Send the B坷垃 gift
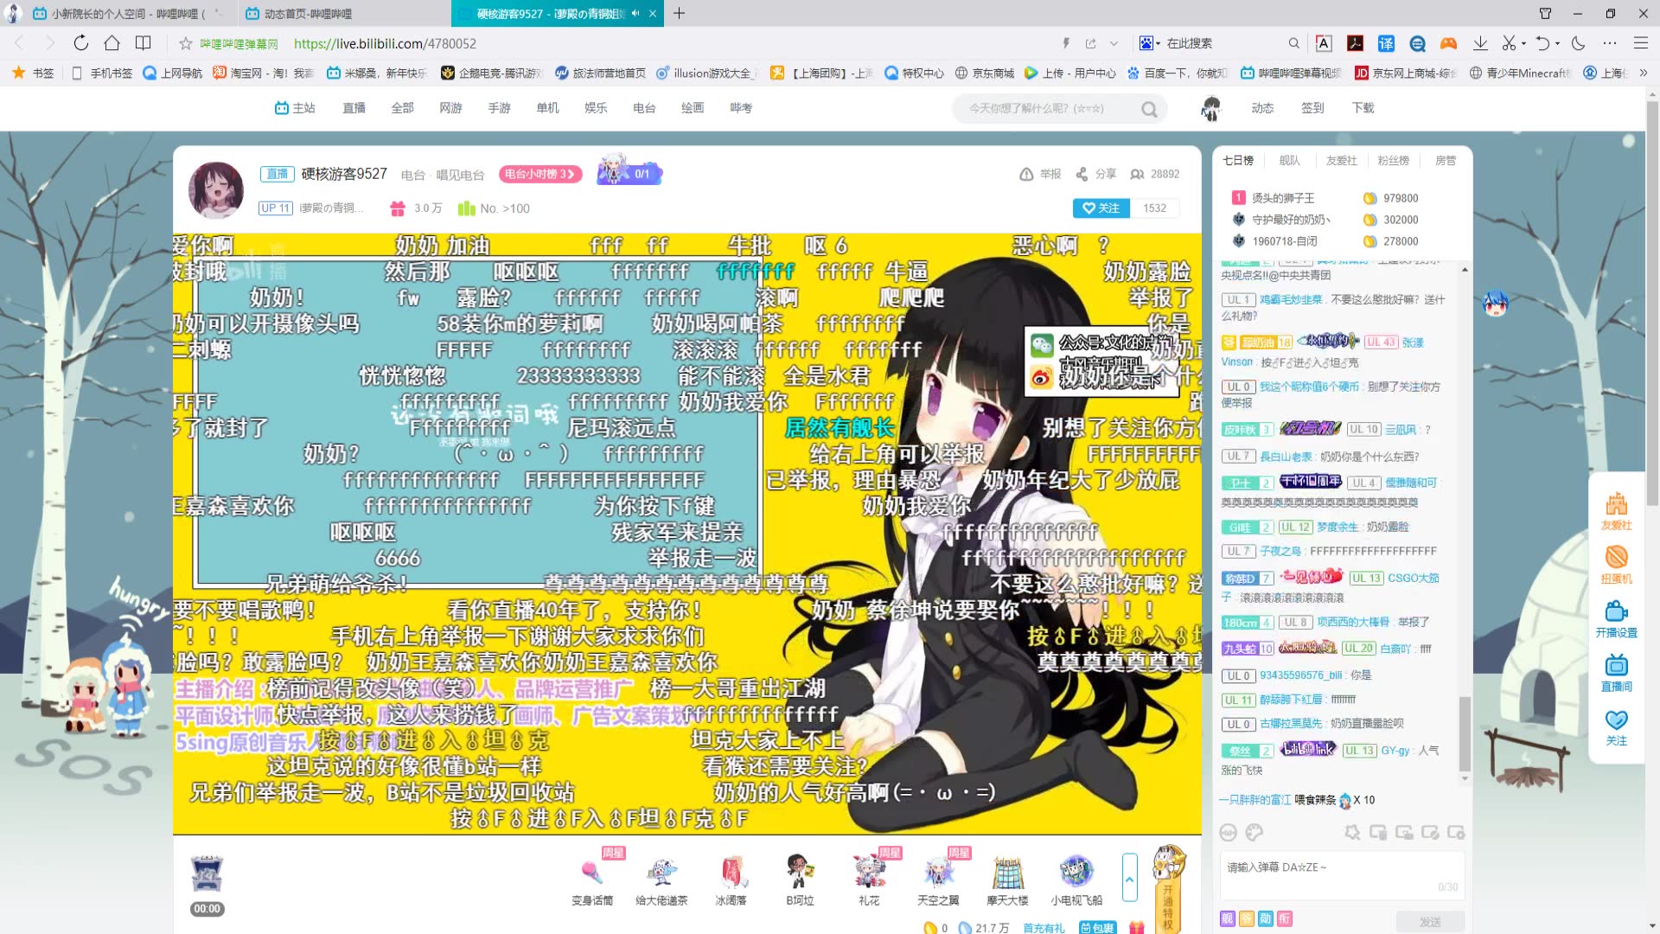The width and height of the screenshot is (1660, 934). [800, 879]
